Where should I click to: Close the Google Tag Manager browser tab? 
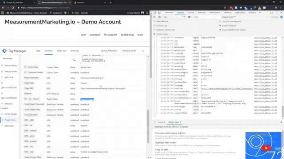(34, 3)
